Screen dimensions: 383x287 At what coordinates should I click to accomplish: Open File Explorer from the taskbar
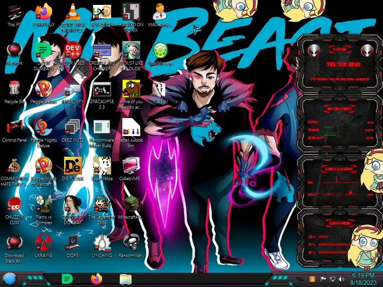point(126,279)
